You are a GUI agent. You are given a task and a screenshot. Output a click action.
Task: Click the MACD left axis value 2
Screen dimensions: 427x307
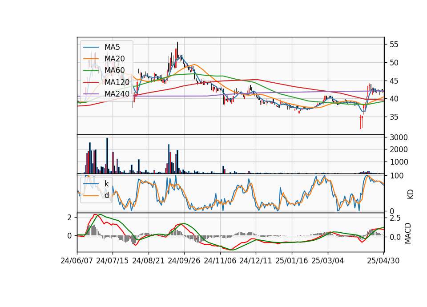(x=69, y=218)
